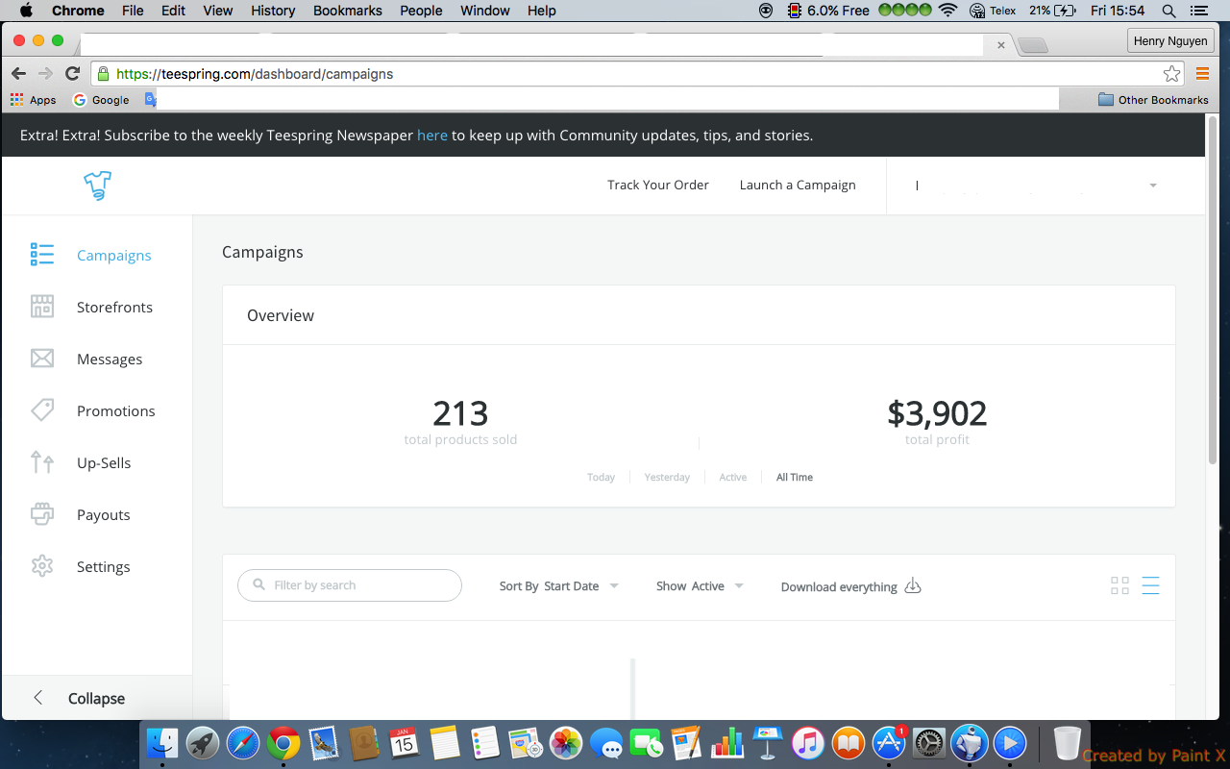
Task: Click the Messages envelope icon
Action: [x=42, y=359]
